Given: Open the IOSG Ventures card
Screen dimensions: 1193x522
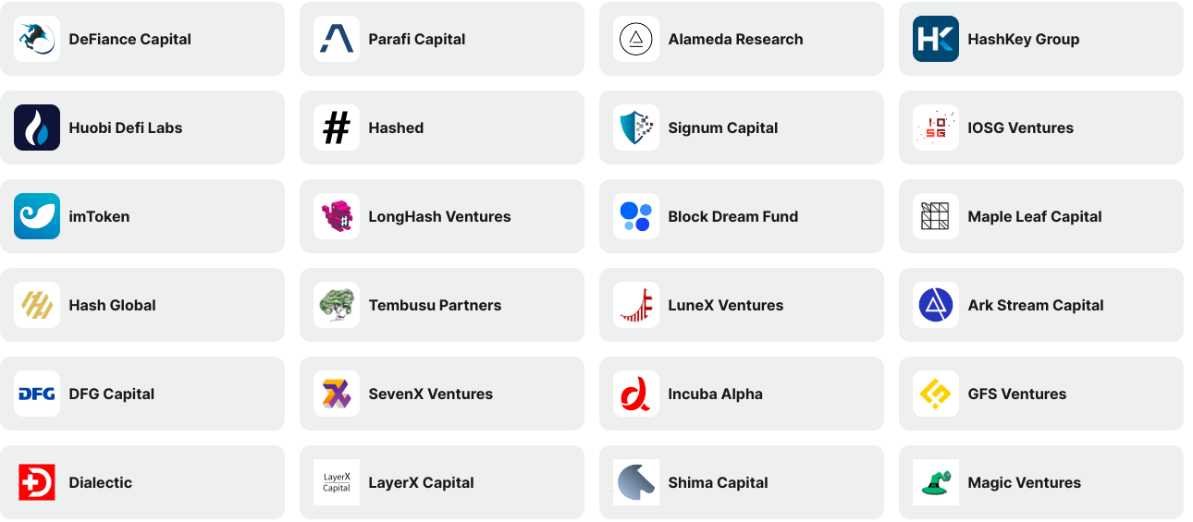Looking at the screenshot, I should coord(1041,127).
